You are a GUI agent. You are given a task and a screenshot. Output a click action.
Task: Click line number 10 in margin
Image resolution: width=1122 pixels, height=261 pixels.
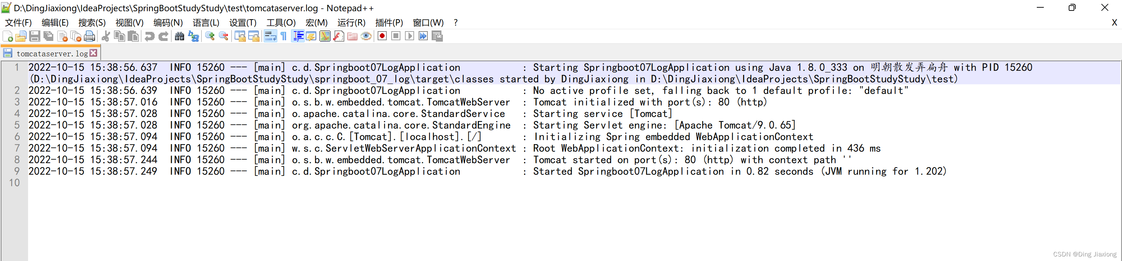pyautogui.click(x=14, y=183)
